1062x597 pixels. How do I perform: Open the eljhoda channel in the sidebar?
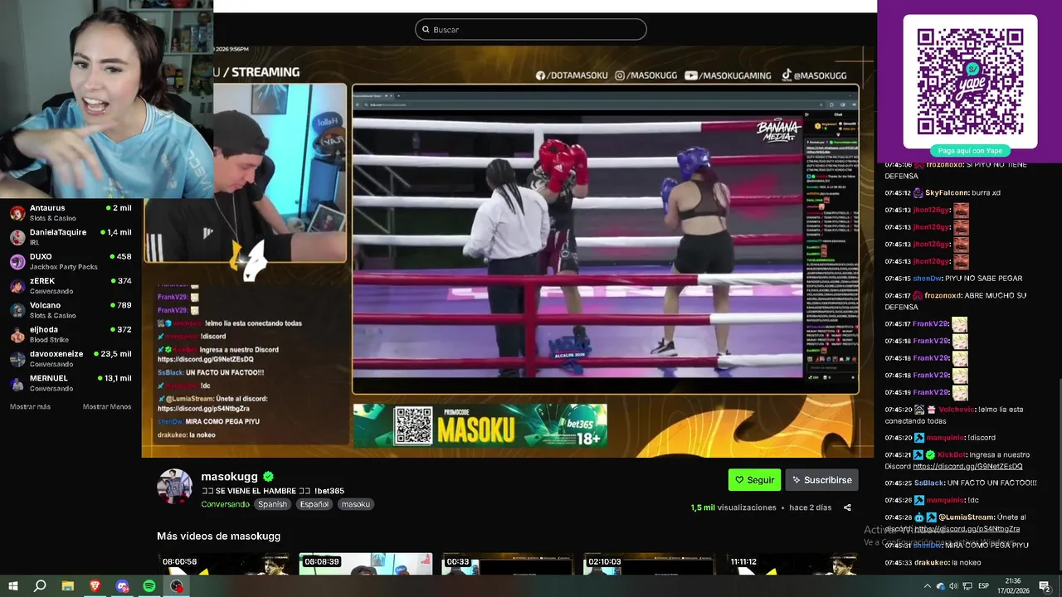pos(71,334)
